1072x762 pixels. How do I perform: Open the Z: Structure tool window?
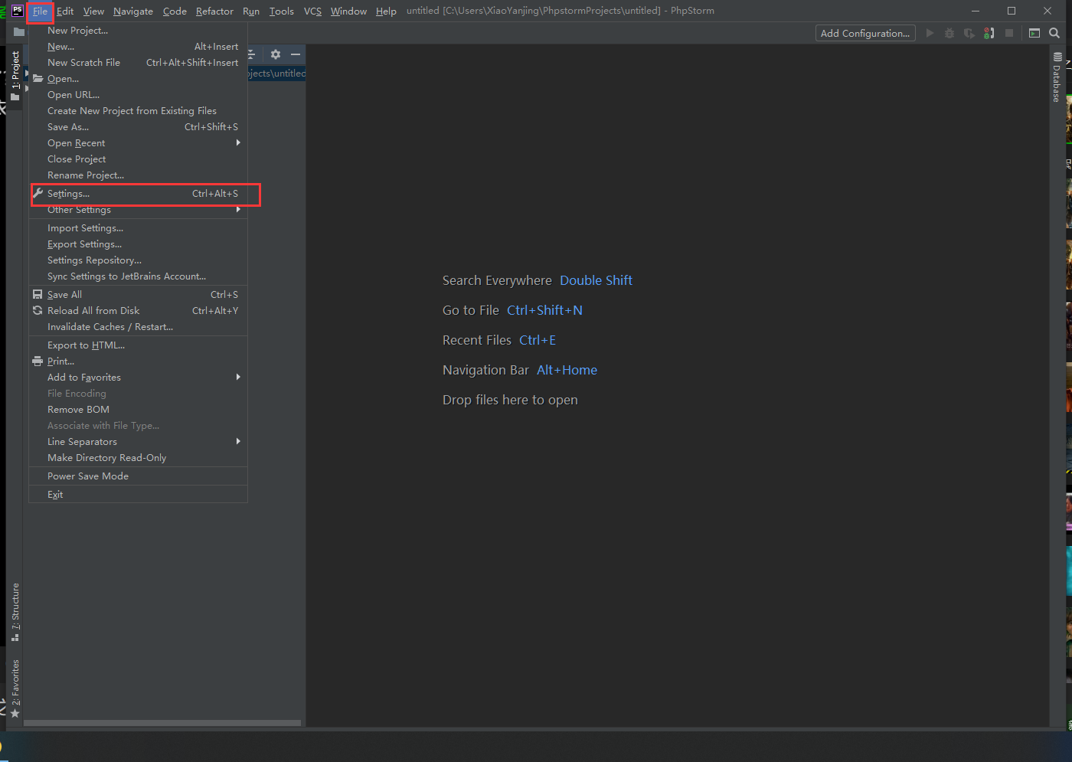[x=15, y=612]
